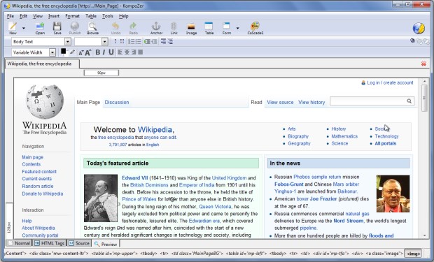Align text left
Screen dimensions: 434x262
[x=120, y=52]
